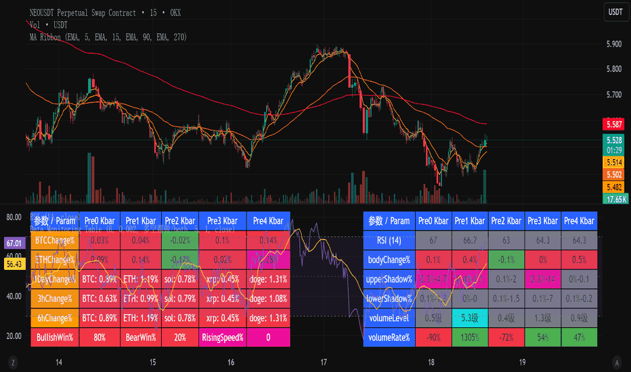Click the RSI value 66.7 cell

470,241
